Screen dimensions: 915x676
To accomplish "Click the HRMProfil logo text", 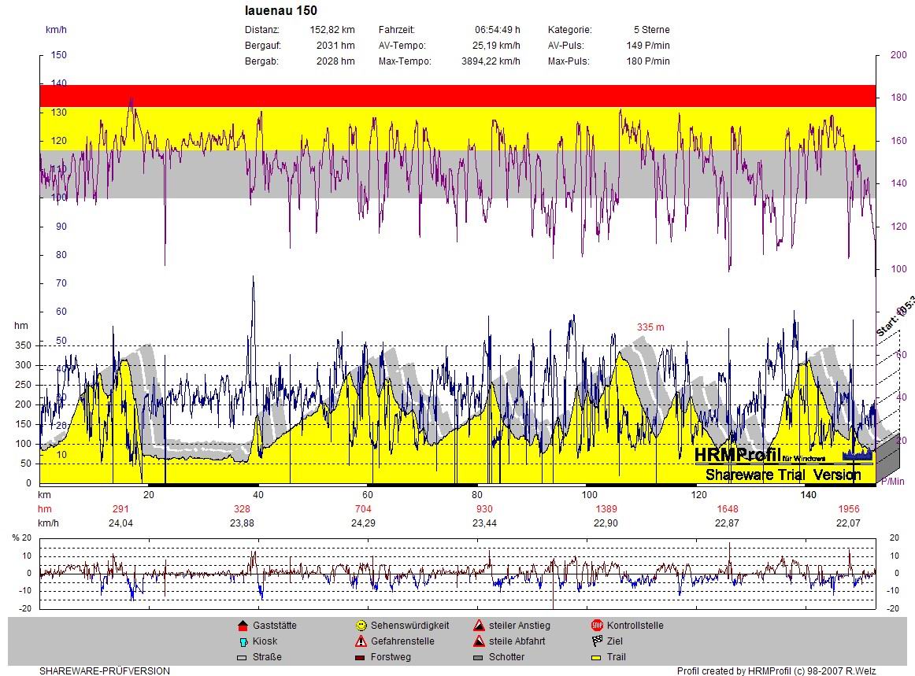I will coord(736,455).
